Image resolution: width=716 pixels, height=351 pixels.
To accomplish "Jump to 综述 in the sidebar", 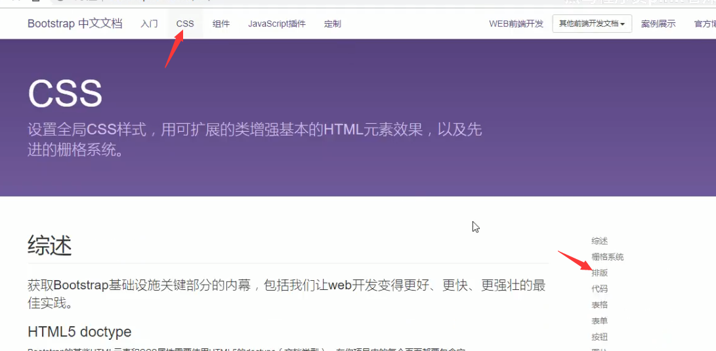I will coord(600,241).
